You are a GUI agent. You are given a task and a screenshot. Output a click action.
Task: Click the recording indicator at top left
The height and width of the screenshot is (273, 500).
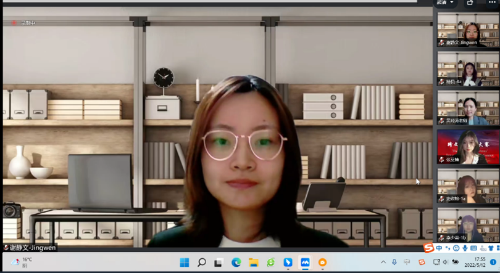(23, 23)
